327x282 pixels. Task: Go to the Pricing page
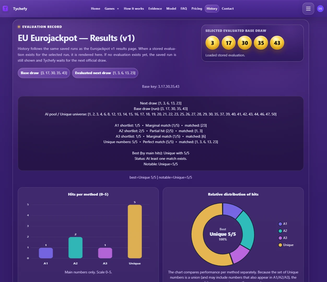[x=197, y=9]
